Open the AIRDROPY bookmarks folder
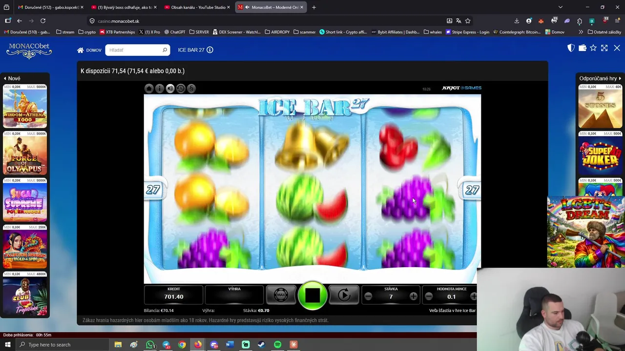The width and height of the screenshot is (625, 351). (x=277, y=32)
